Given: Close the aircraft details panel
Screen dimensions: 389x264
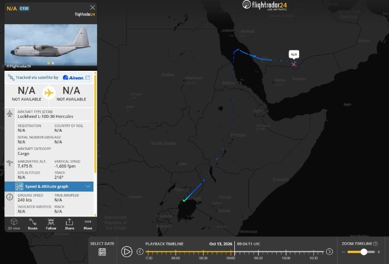Looking at the screenshot, I should tap(92, 7).
